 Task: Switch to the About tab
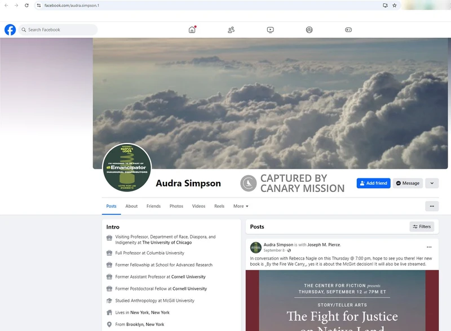tap(131, 206)
